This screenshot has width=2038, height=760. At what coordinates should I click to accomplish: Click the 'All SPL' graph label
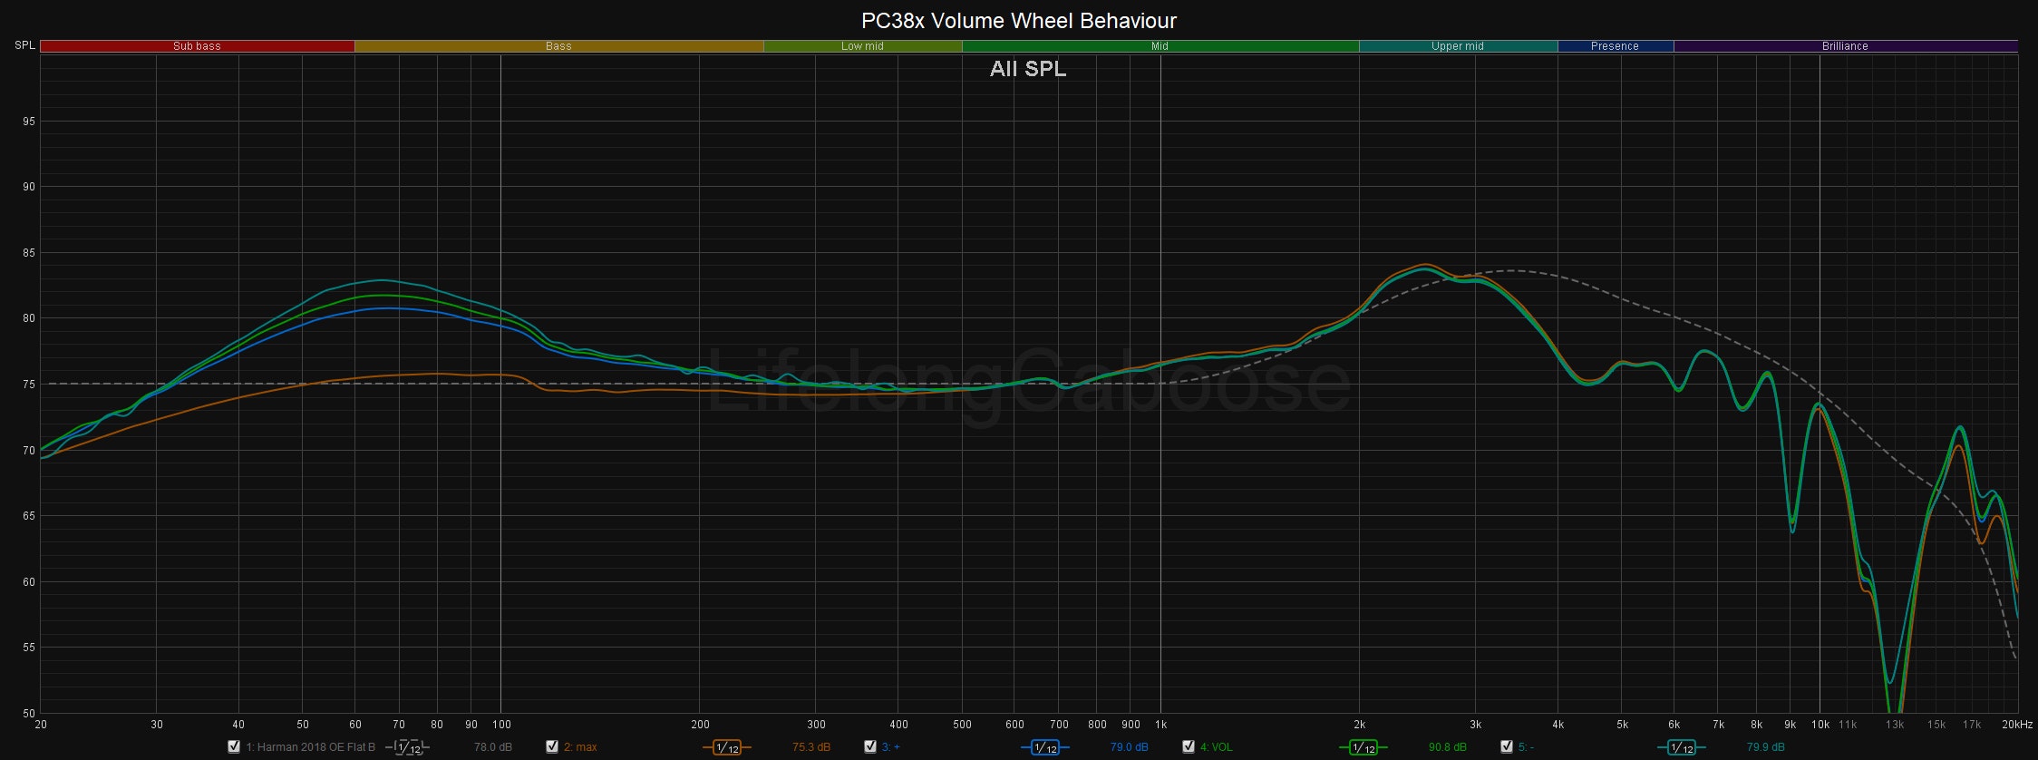[1027, 69]
